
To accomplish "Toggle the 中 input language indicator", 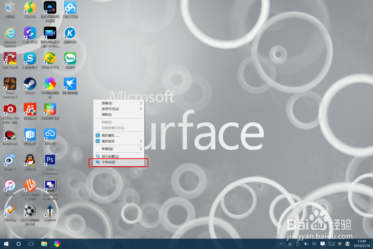I will pos(340,244).
